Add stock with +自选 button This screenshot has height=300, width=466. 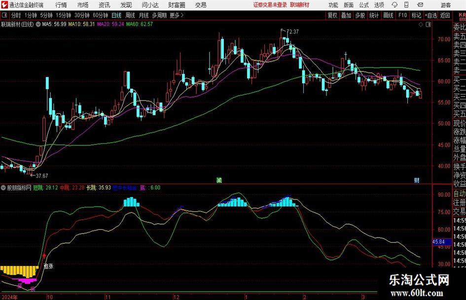tap(430, 15)
